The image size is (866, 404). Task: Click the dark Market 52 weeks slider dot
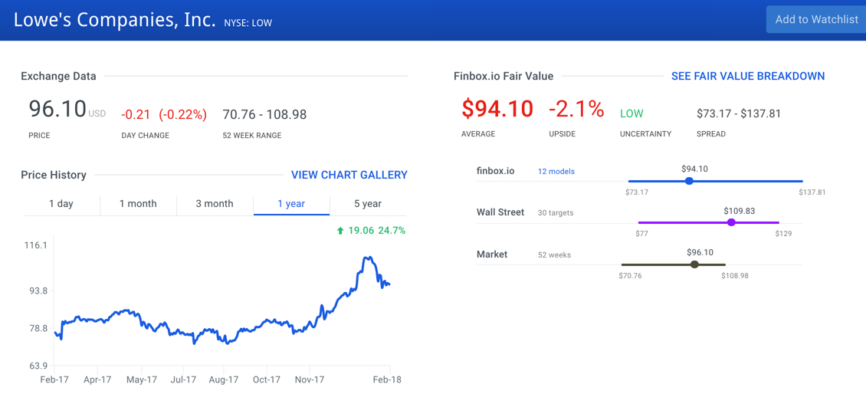coord(694,264)
